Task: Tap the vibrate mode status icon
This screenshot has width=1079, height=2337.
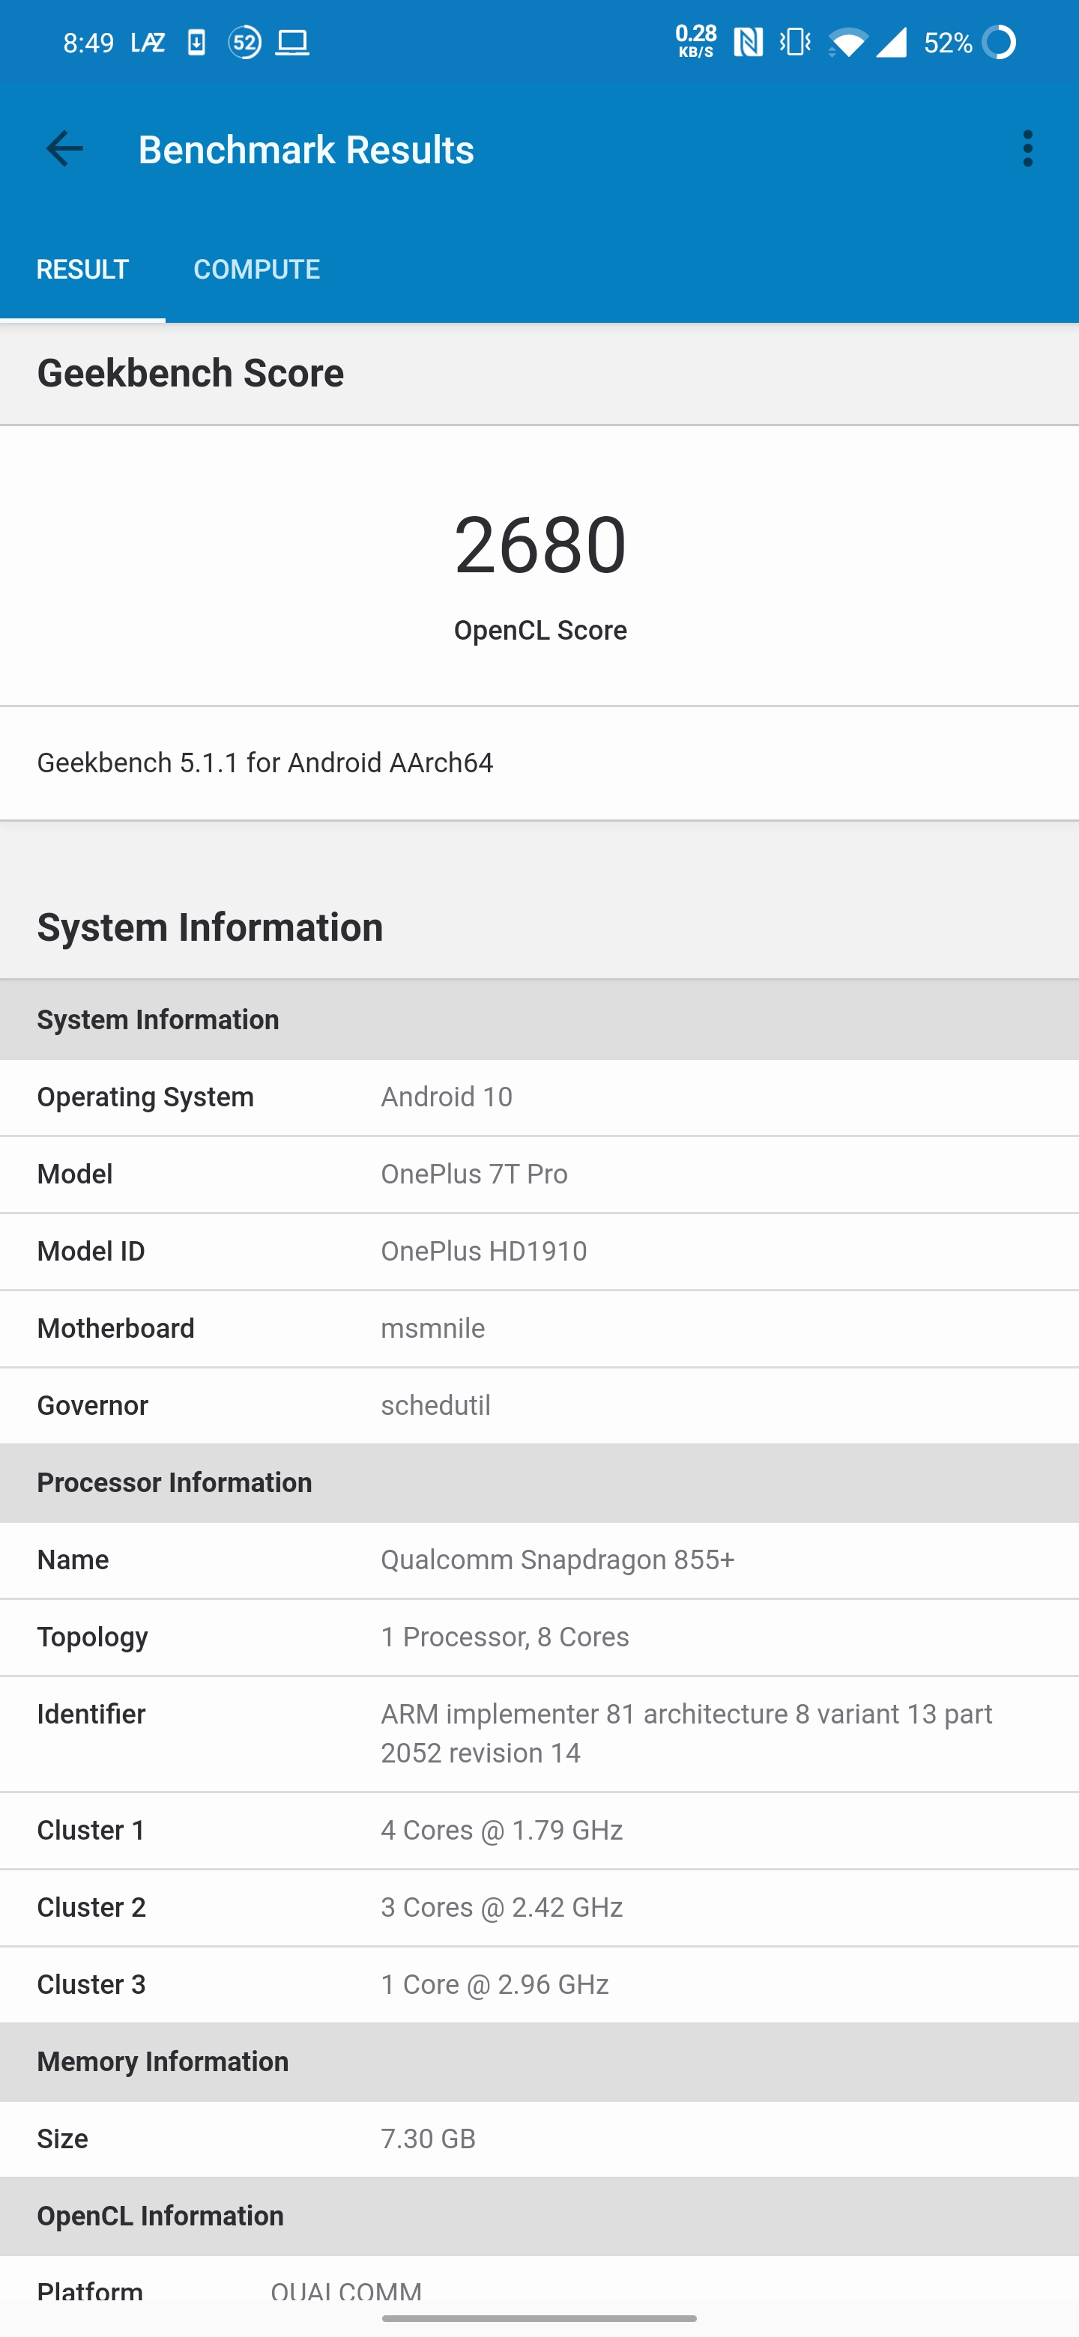Action: coord(795,43)
